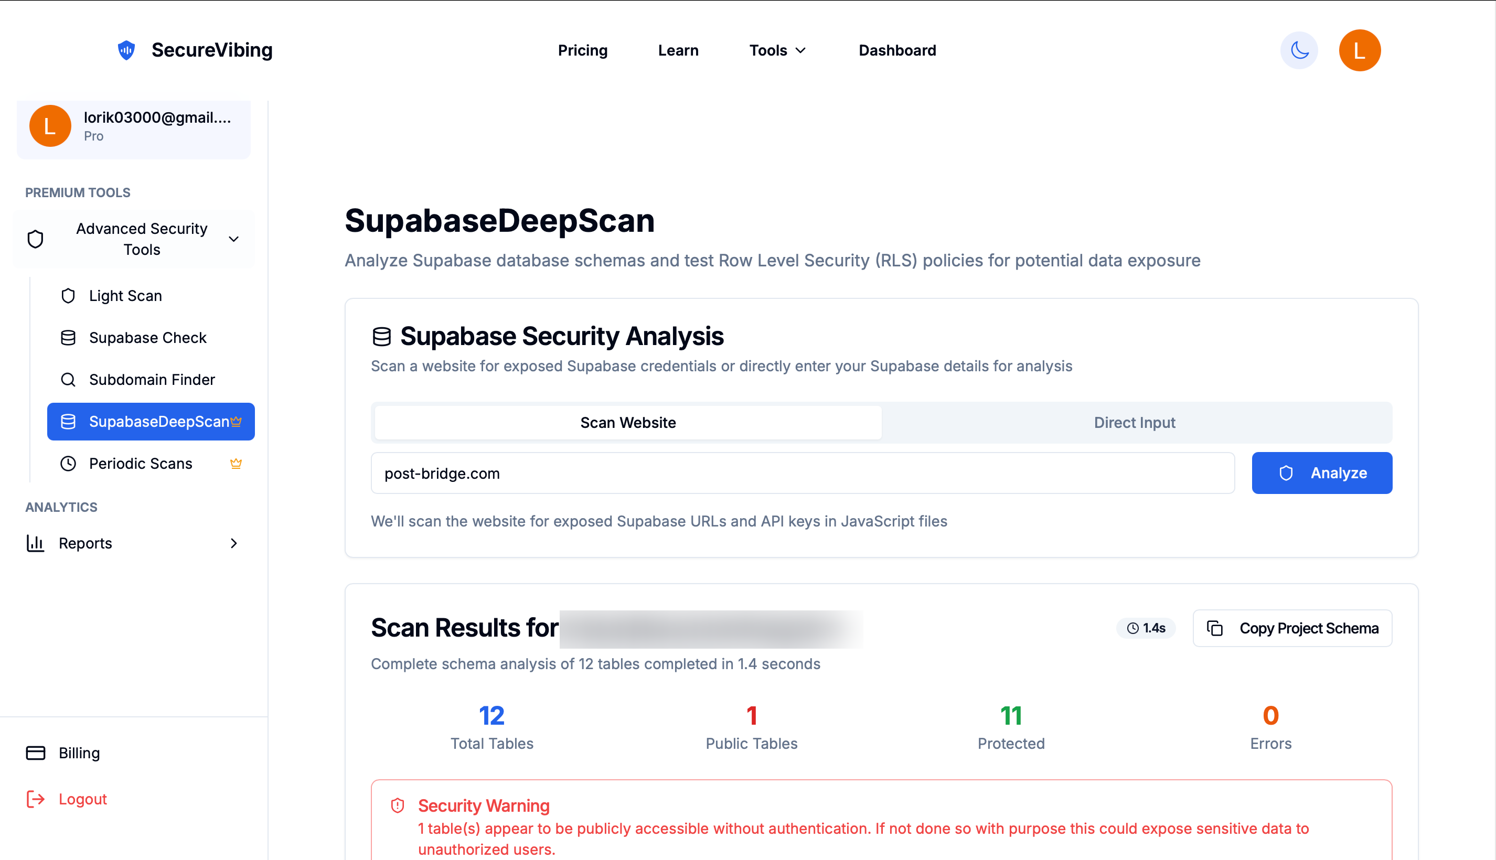
Task: Expand the Reports analytics section
Action: pyautogui.click(x=233, y=543)
